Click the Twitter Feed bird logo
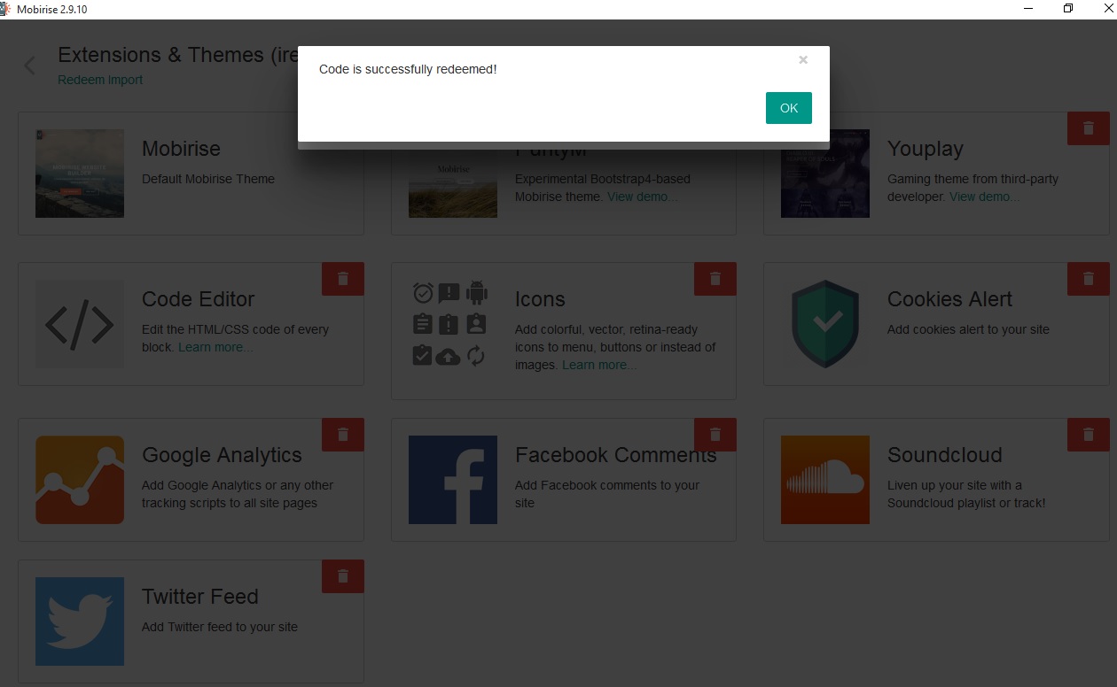Image resolution: width=1117 pixels, height=687 pixels. coord(80,621)
